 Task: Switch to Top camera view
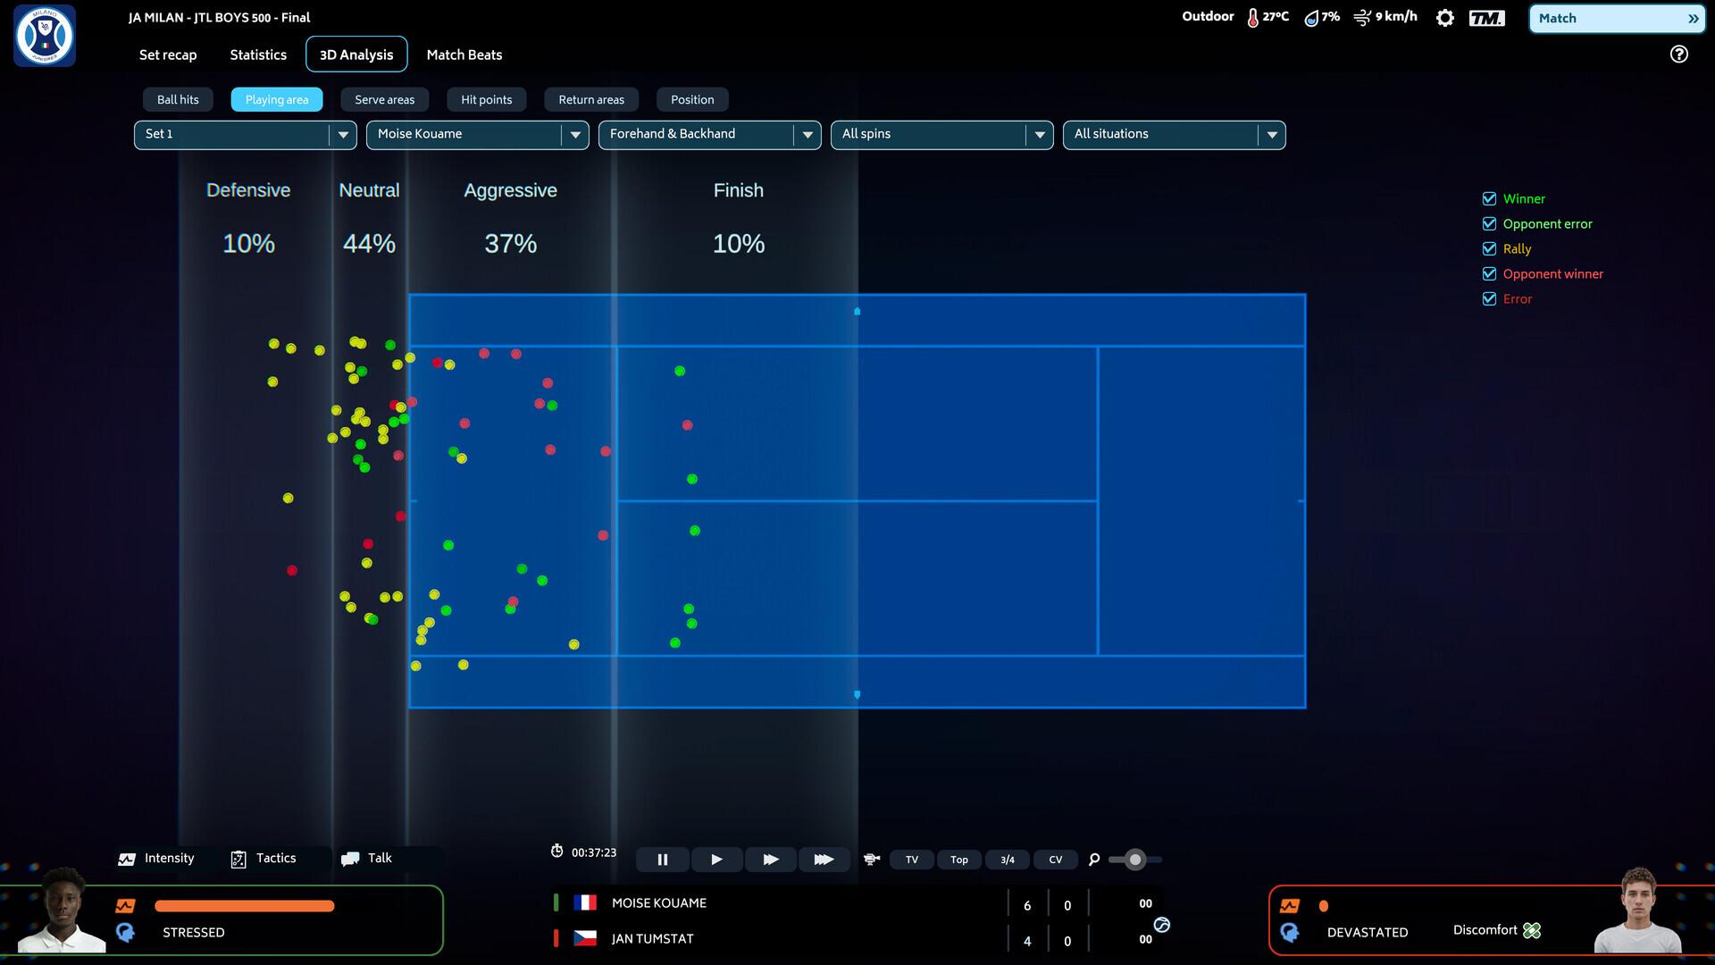coord(958,860)
